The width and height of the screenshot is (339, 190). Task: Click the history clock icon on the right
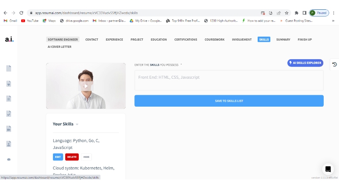(334, 64)
